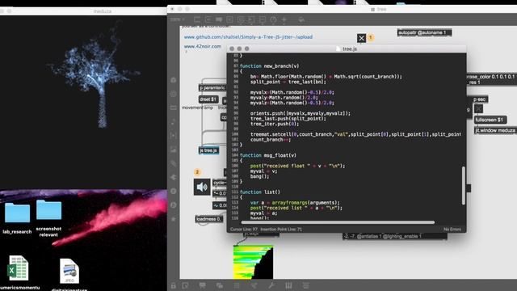Click the vertical scrollbar in tree.js editor
The image size is (517, 291).
464,185
